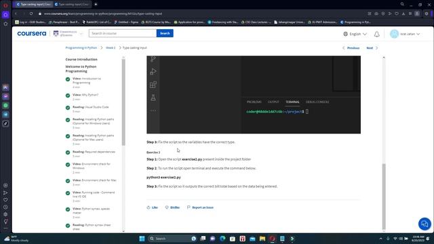
Task: Click the browser search tabs magnifier
Action: pos(402,4)
